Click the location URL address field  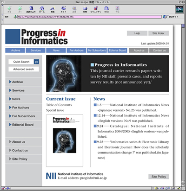click(89, 17)
